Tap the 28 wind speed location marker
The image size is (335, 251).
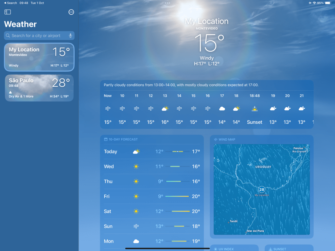[x=261, y=189]
